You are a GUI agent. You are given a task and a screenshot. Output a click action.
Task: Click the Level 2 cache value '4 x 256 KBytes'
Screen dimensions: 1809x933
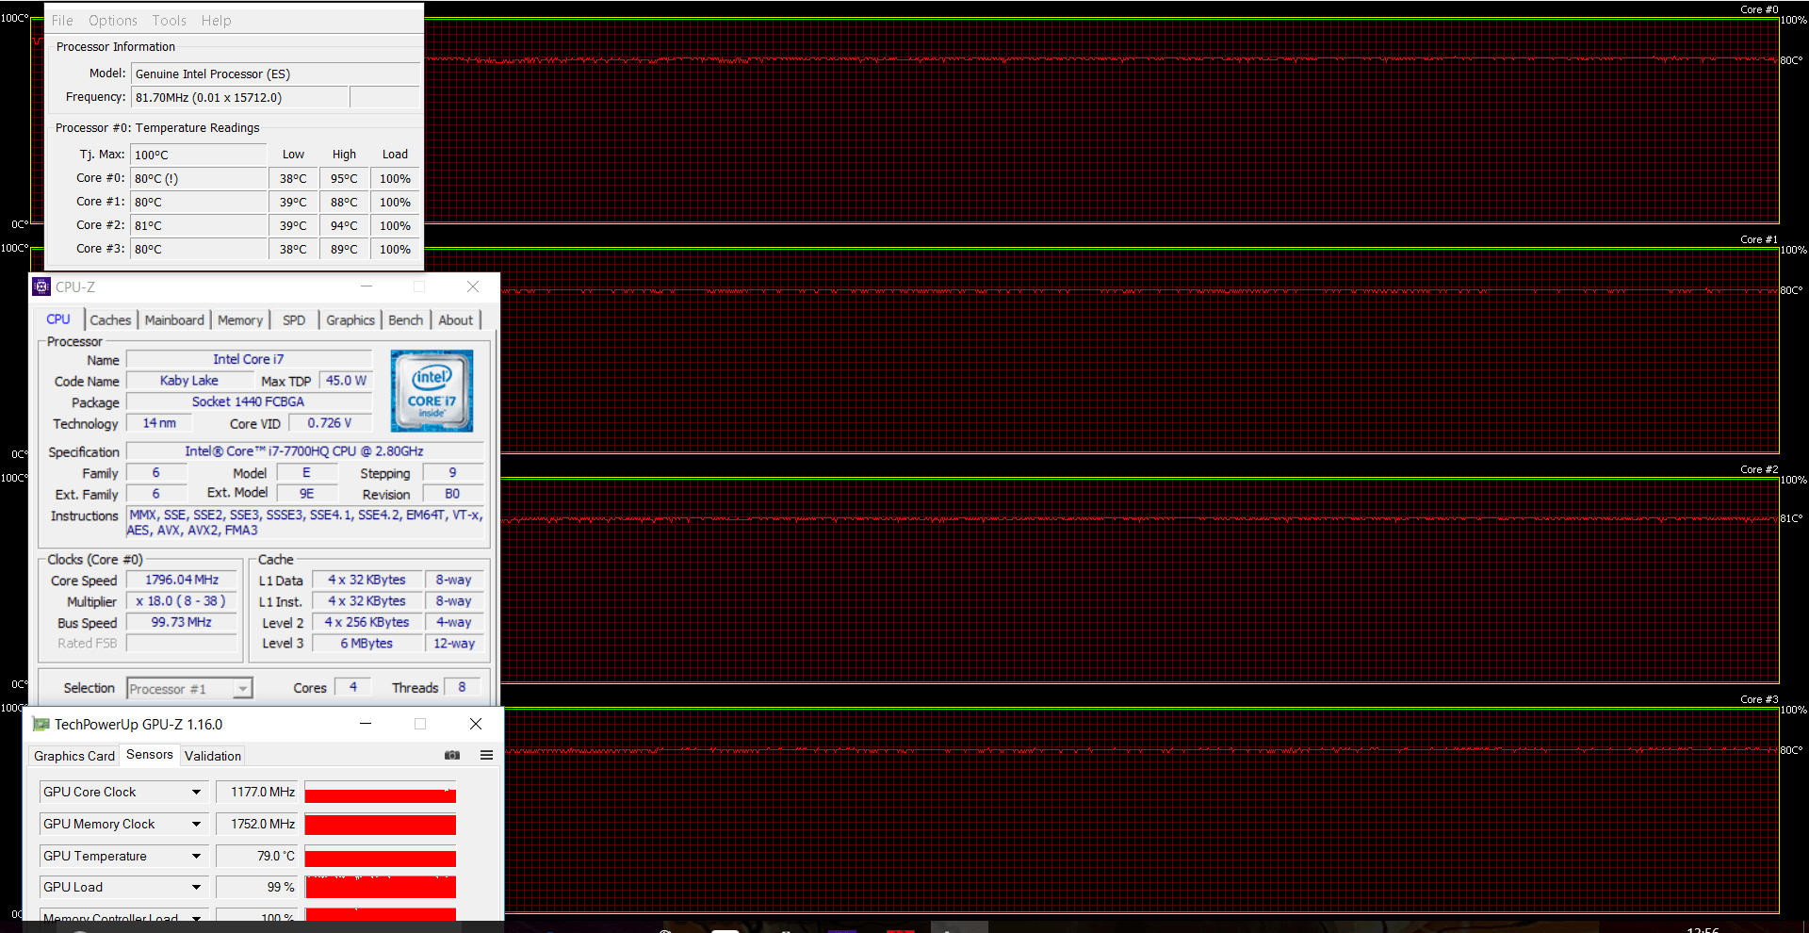[x=367, y=623]
